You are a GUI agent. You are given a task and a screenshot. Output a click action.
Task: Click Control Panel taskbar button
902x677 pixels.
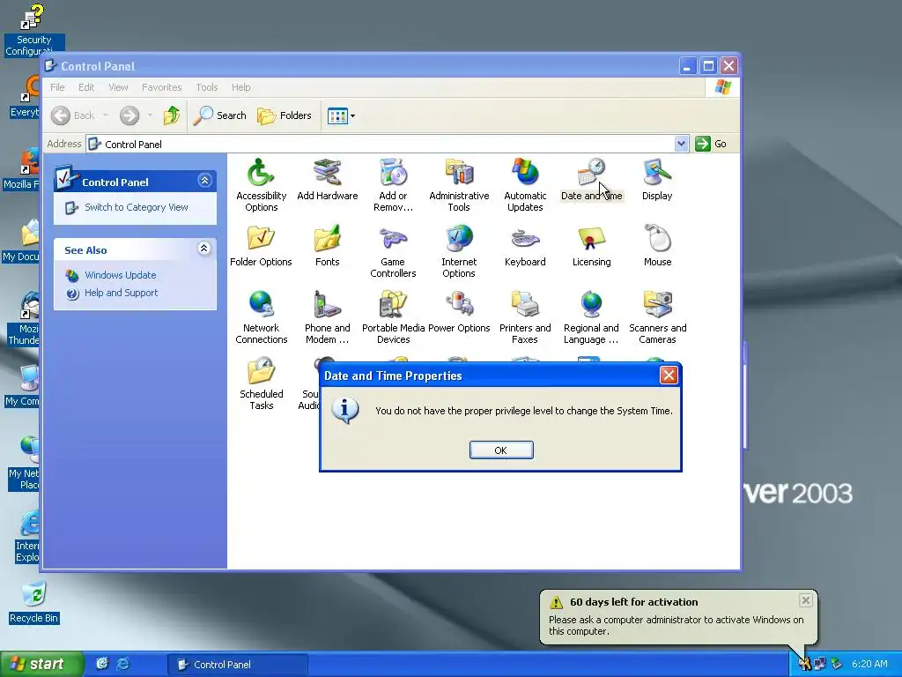237,665
